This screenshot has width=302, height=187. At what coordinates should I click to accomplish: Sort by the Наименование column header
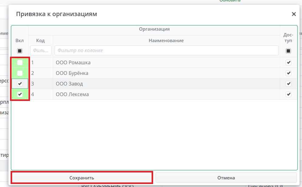[x=166, y=41]
